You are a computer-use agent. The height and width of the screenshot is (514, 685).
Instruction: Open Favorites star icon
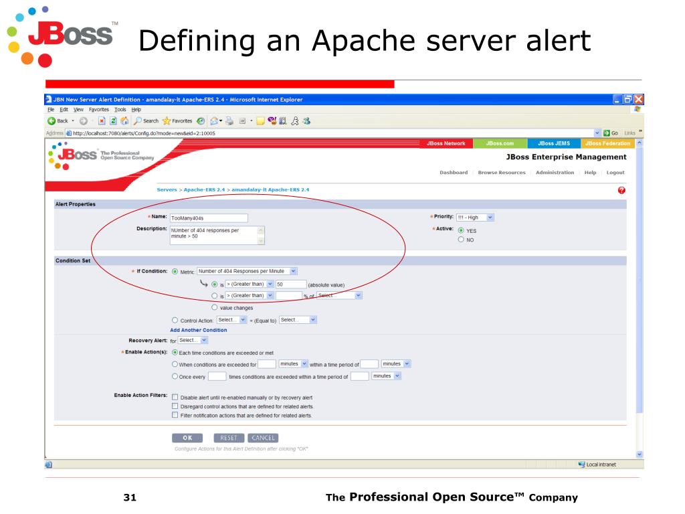(166, 121)
